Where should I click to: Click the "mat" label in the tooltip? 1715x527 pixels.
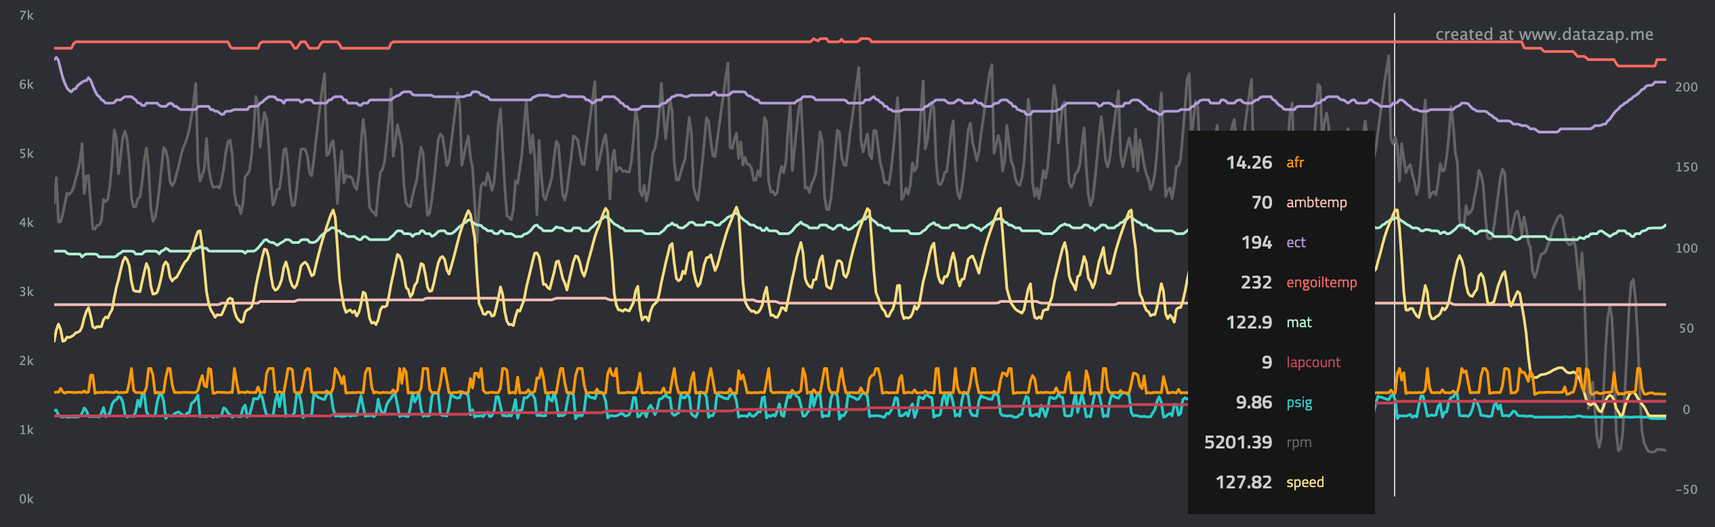coord(1299,322)
